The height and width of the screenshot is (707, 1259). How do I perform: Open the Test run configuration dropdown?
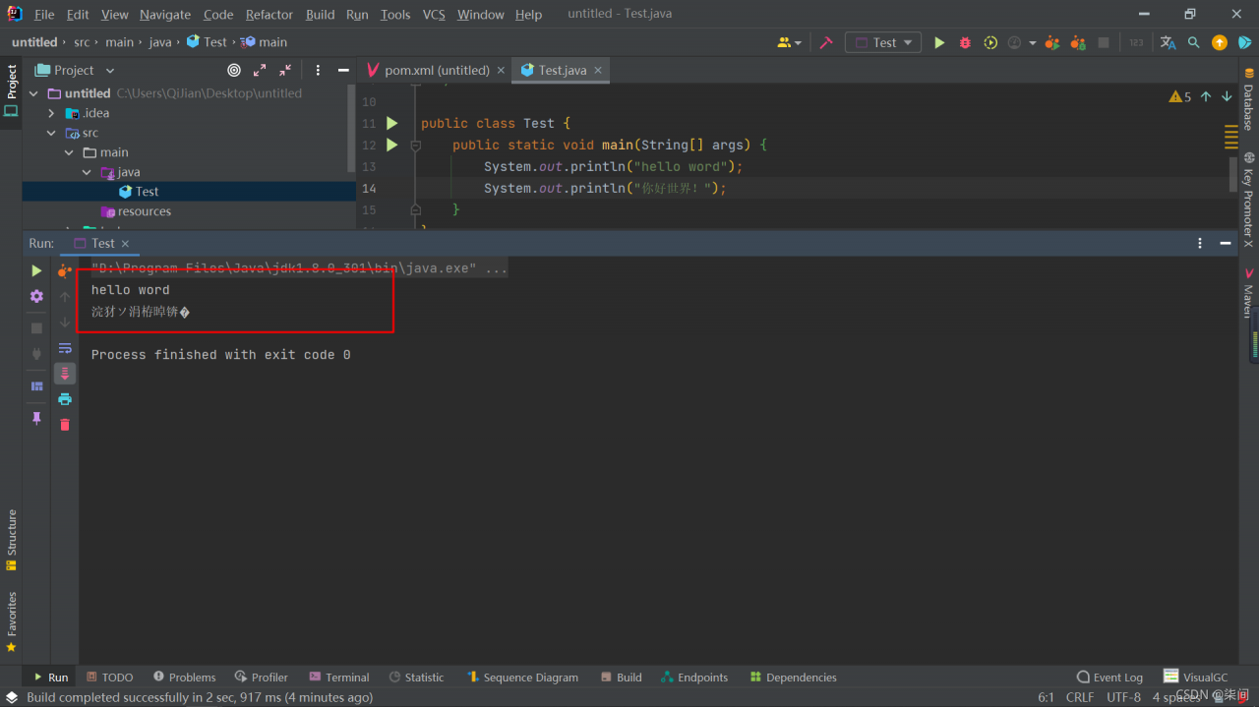(x=883, y=42)
